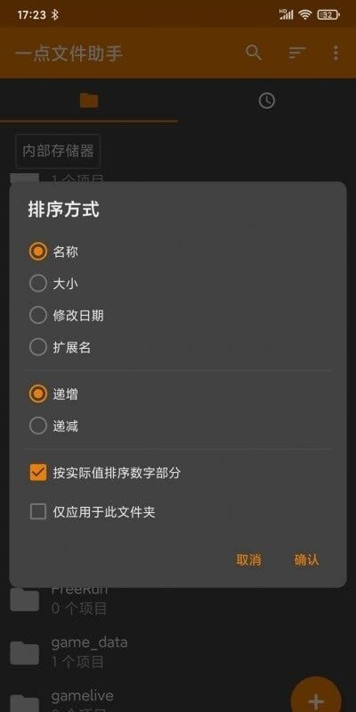Confirm sorting with 确认 button

click(307, 560)
